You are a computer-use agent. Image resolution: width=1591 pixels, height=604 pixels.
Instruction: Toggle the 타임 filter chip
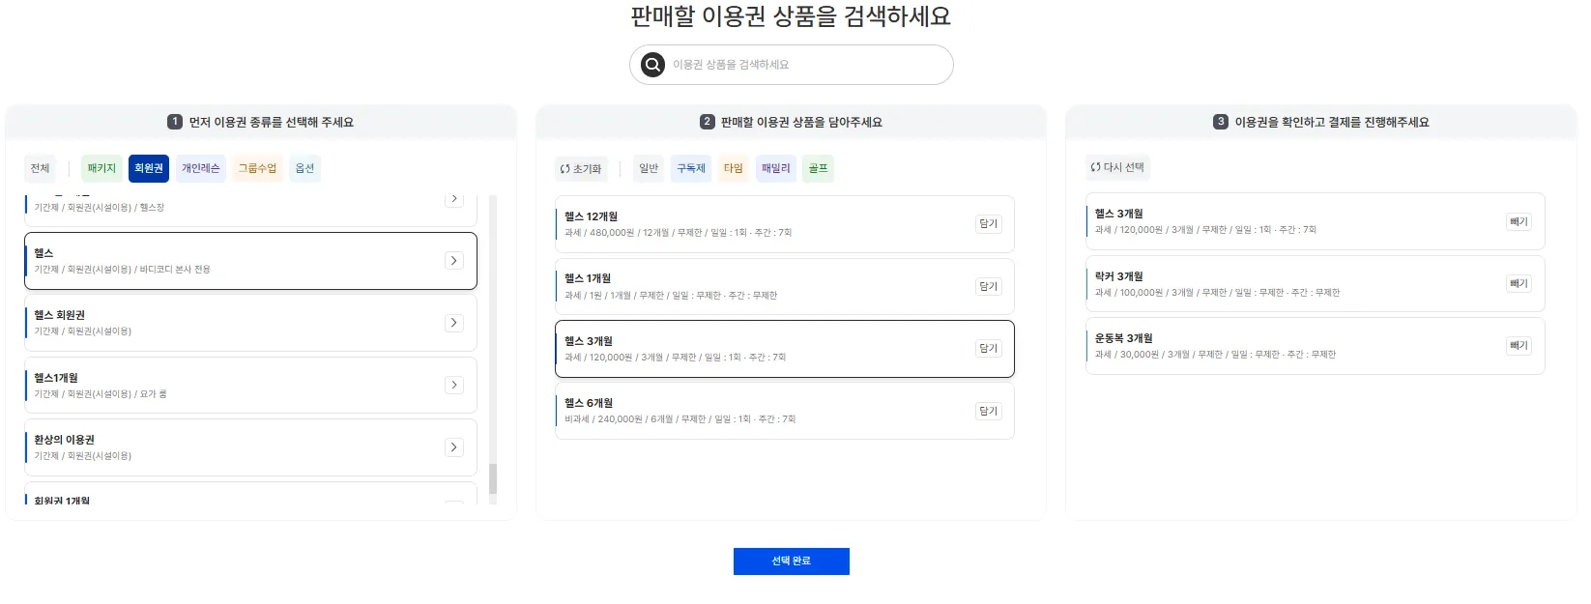coord(734,168)
